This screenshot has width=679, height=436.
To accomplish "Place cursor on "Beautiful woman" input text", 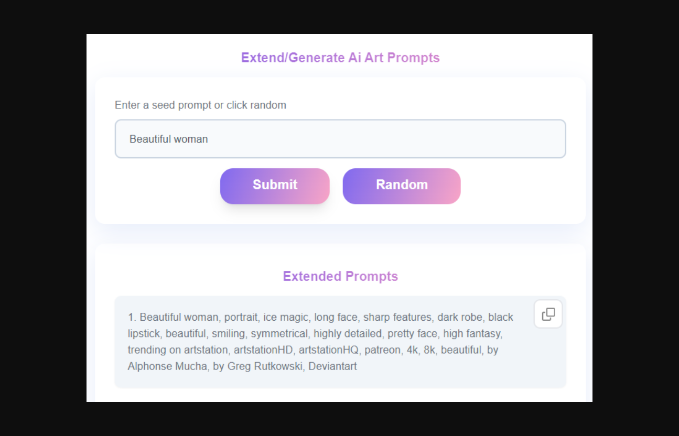I will click(x=169, y=139).
